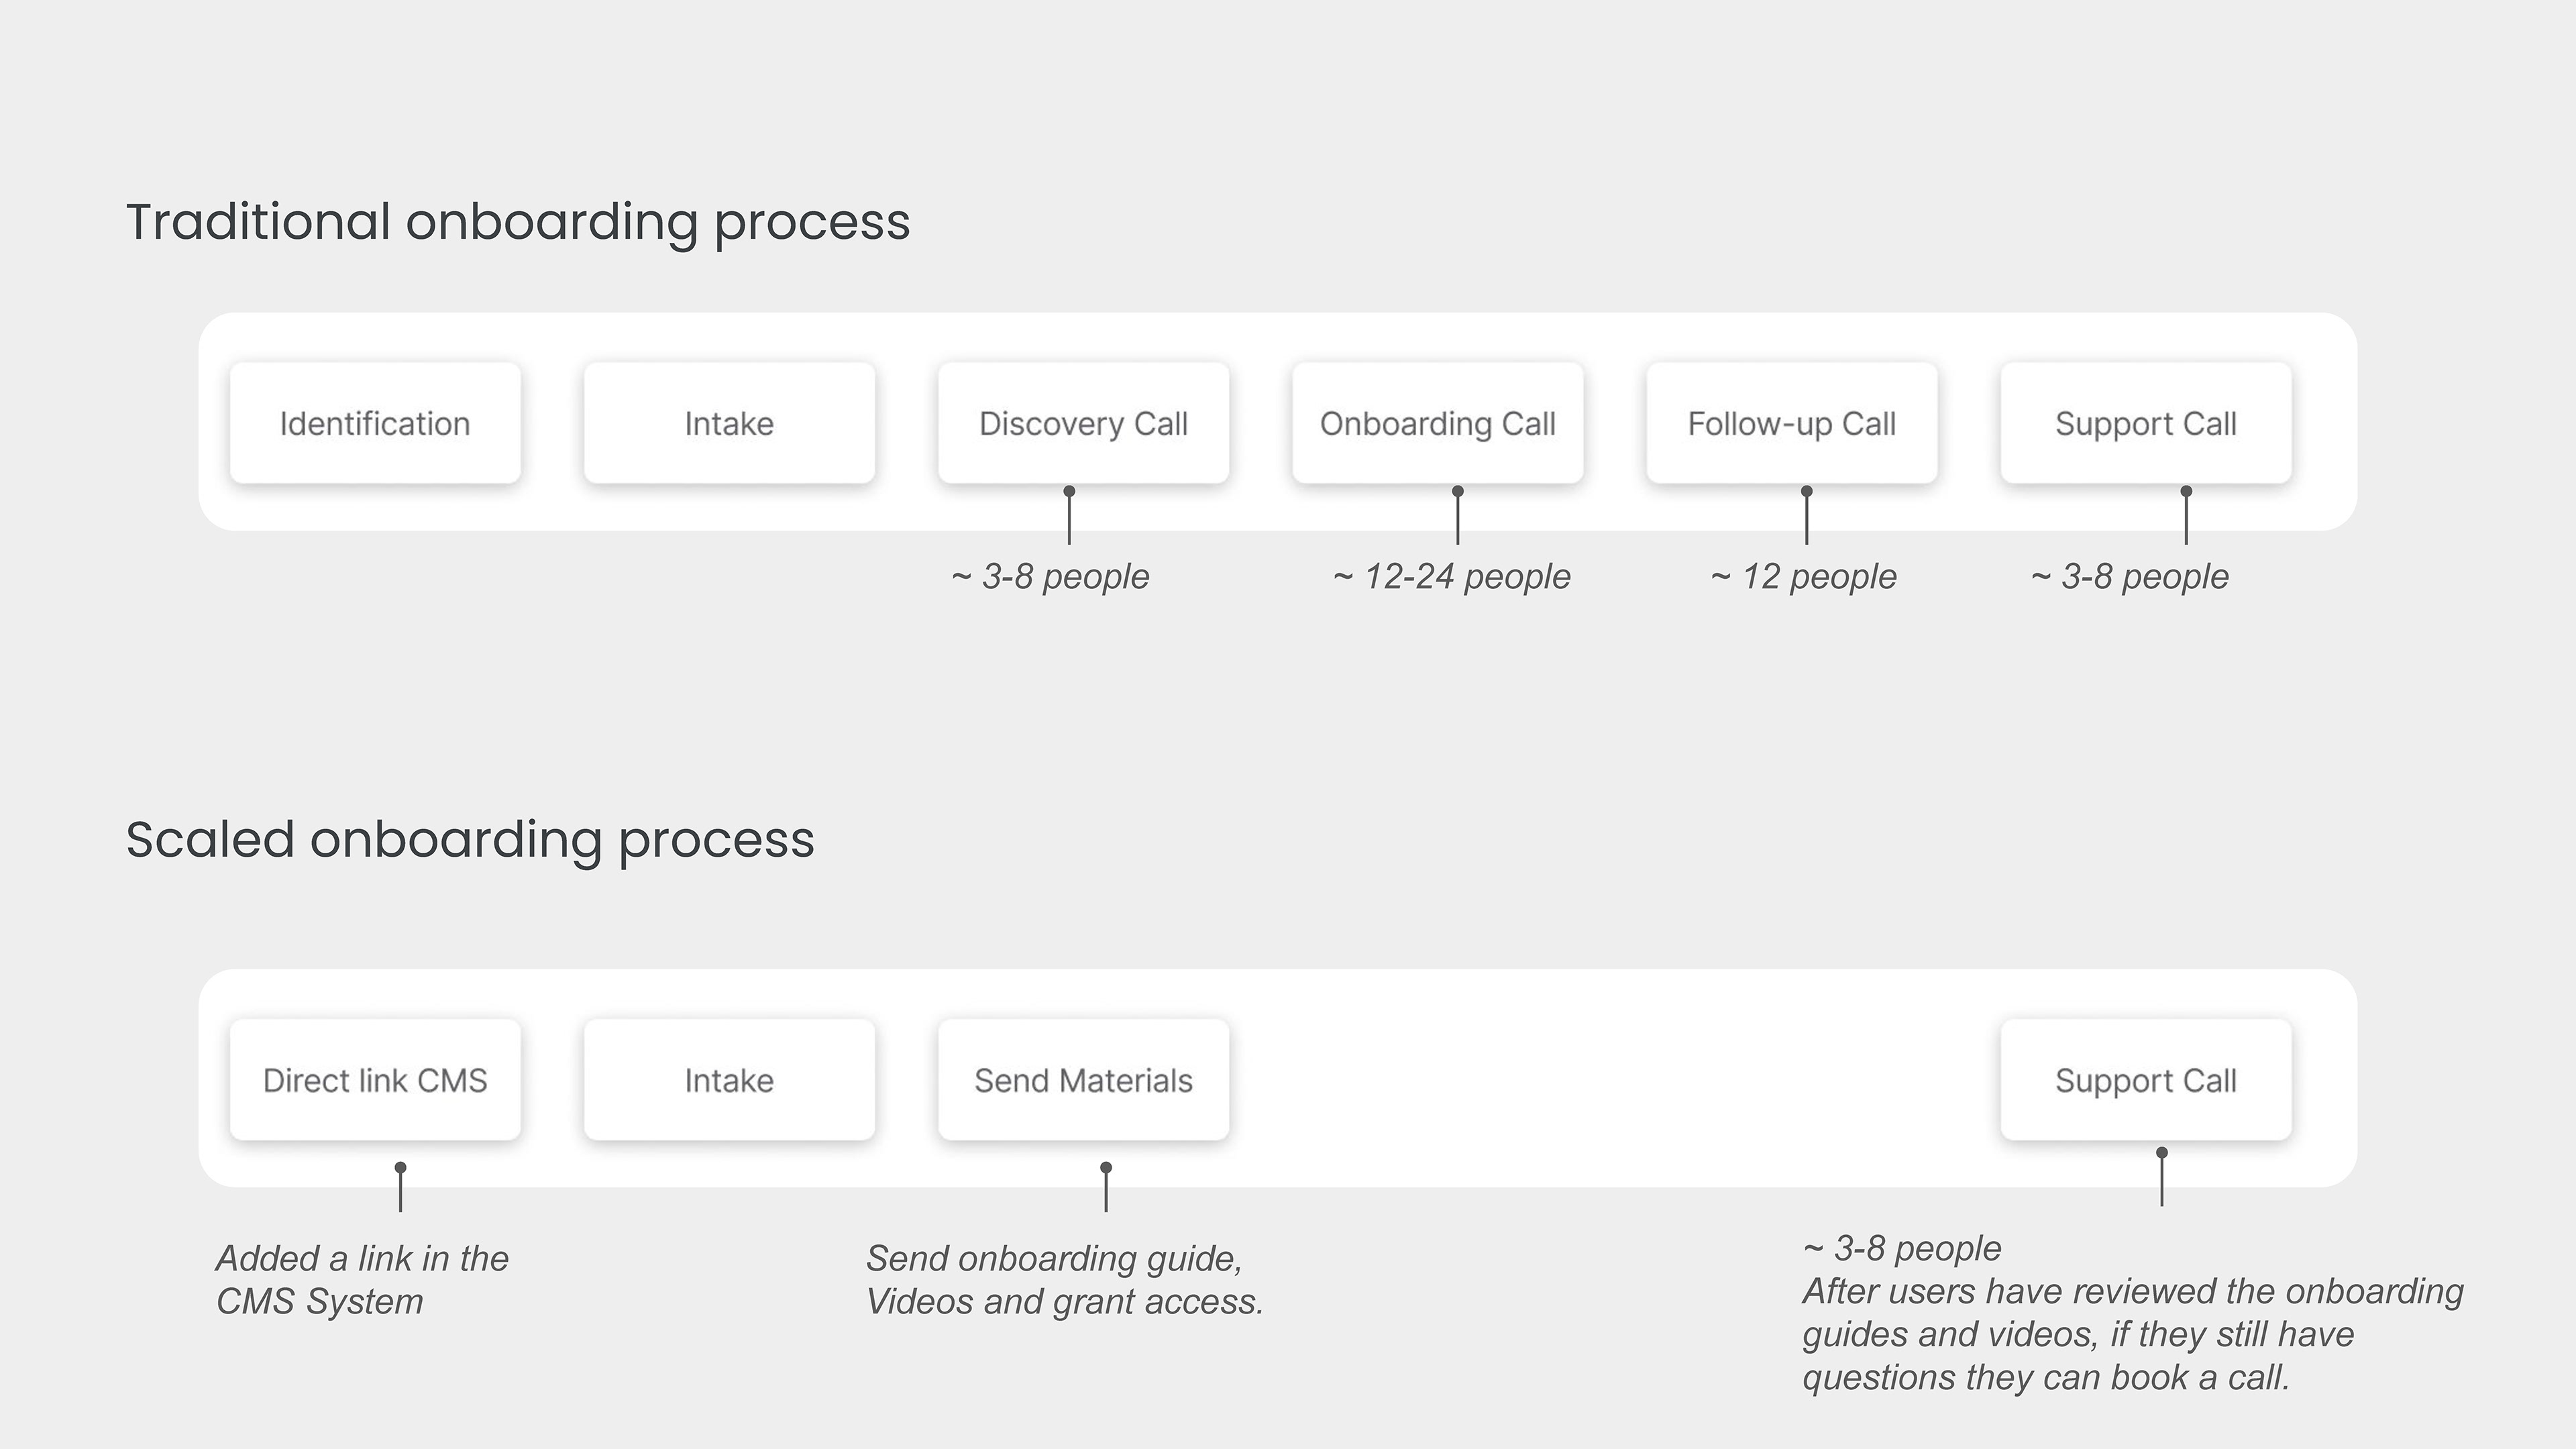Click the Direct link CMS step box
This screenshot has width=2576, height=1449.
tap(375, 1080)
